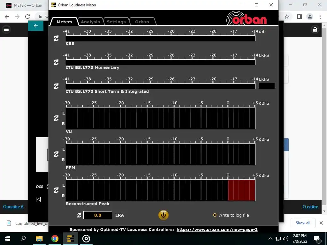Reset the LRA value with its cycle icon
Image resolution: width=327 pixels, height=245 pixels.
pos(79,215)
